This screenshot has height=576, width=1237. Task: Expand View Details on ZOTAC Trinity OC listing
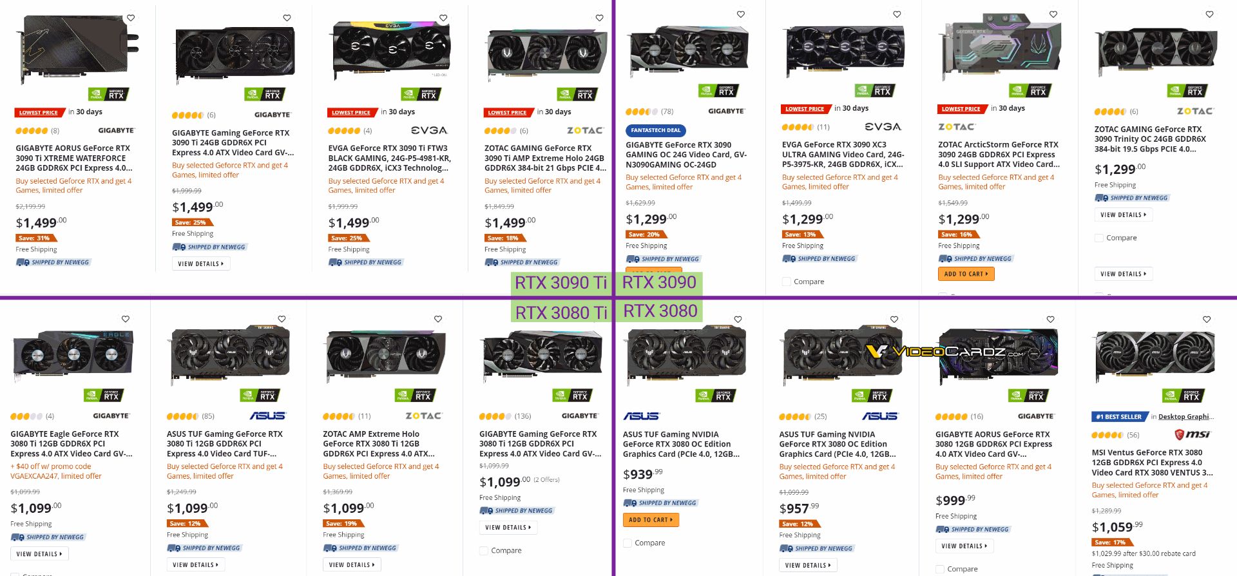coord(1124,215)
